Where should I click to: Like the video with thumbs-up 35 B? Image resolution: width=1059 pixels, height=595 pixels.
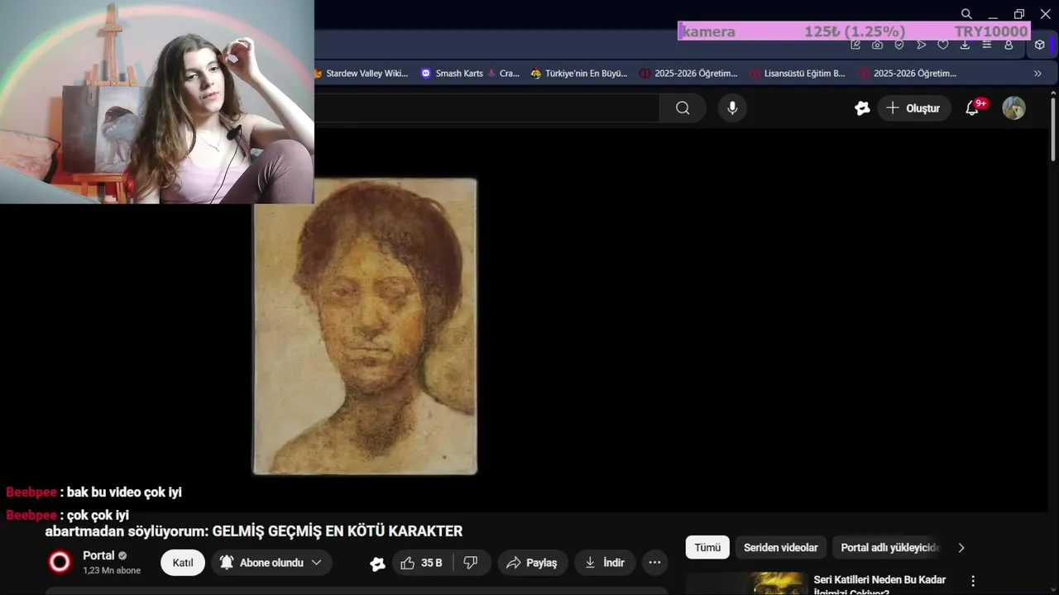click(422, 563)
